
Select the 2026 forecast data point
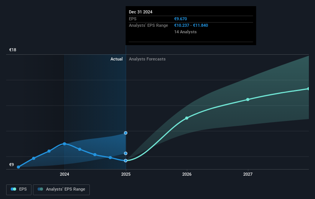point(186,118)
